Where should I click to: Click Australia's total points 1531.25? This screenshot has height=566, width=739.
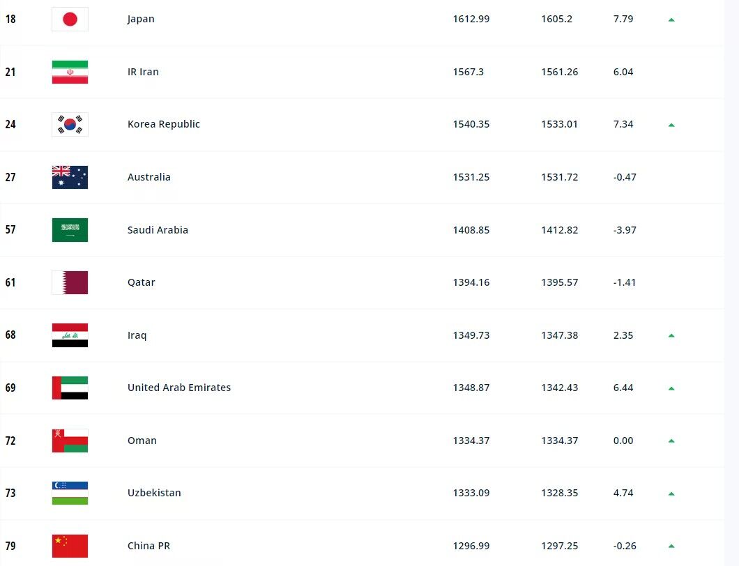pos(471,177)
